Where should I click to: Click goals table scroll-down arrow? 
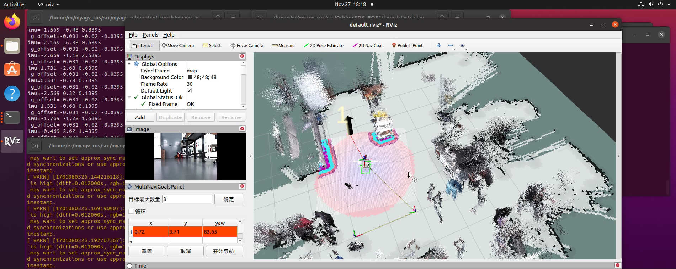pos(240,241)
